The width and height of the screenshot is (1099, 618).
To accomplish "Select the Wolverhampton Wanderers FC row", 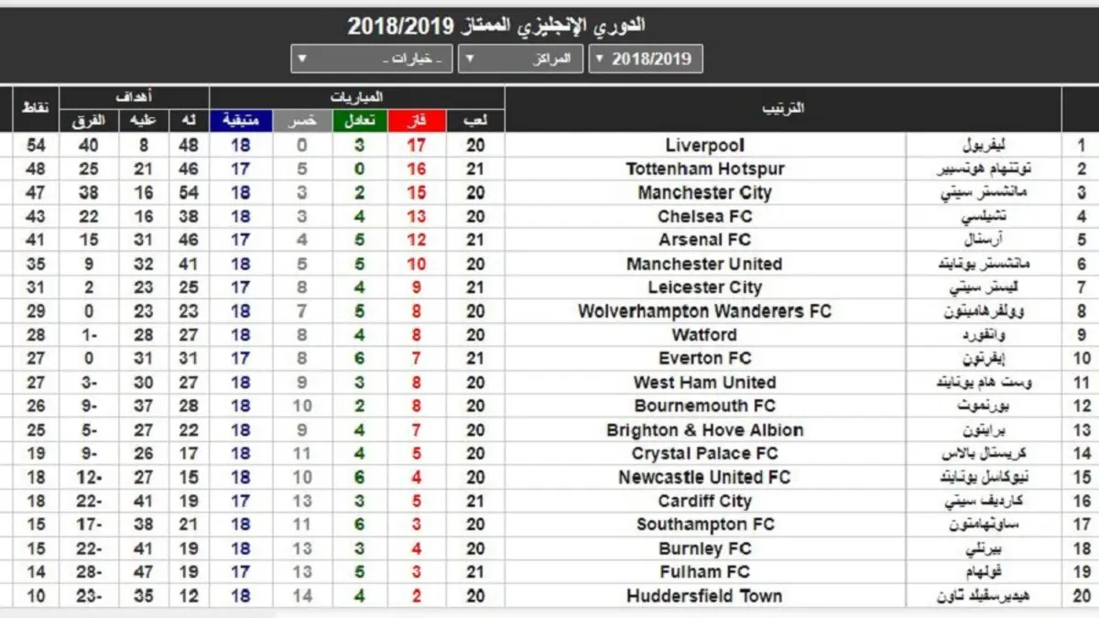I will pos(705,311).
